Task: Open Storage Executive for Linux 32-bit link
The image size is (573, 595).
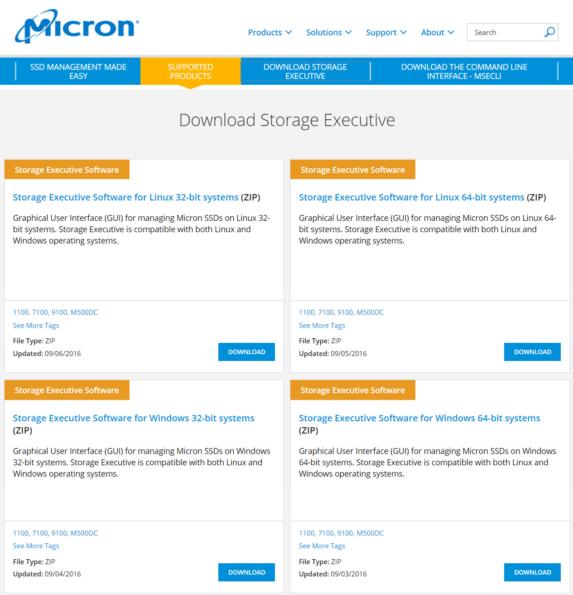Action: click(x=125, y=197)
